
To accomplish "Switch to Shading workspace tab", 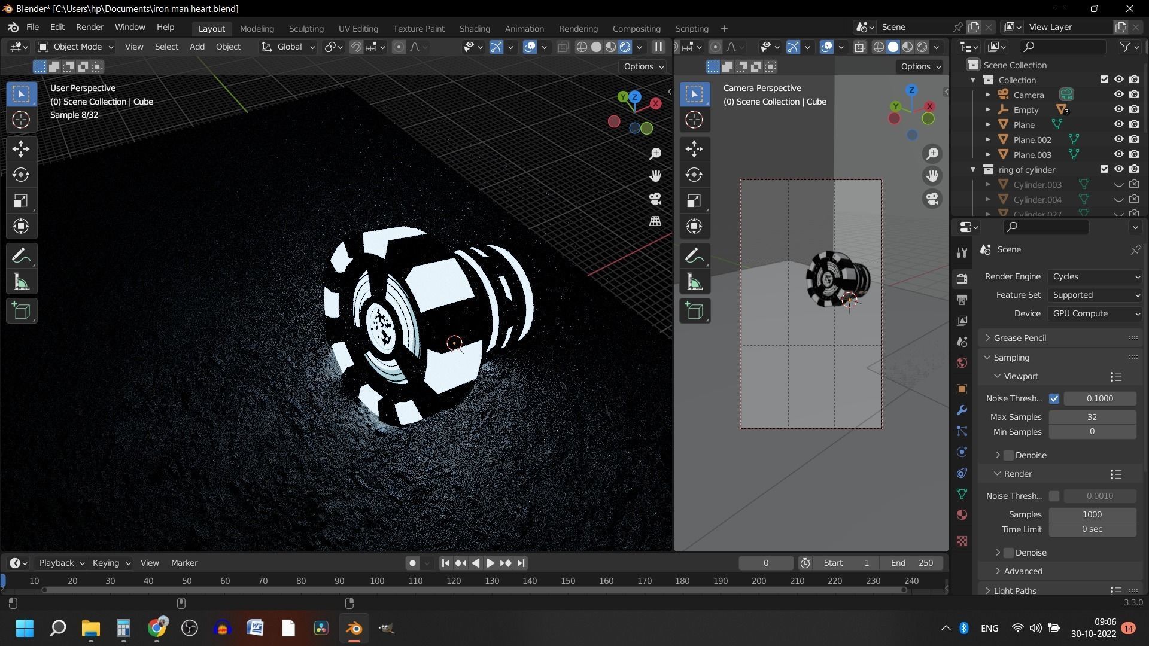I will [x=475, y=28].
